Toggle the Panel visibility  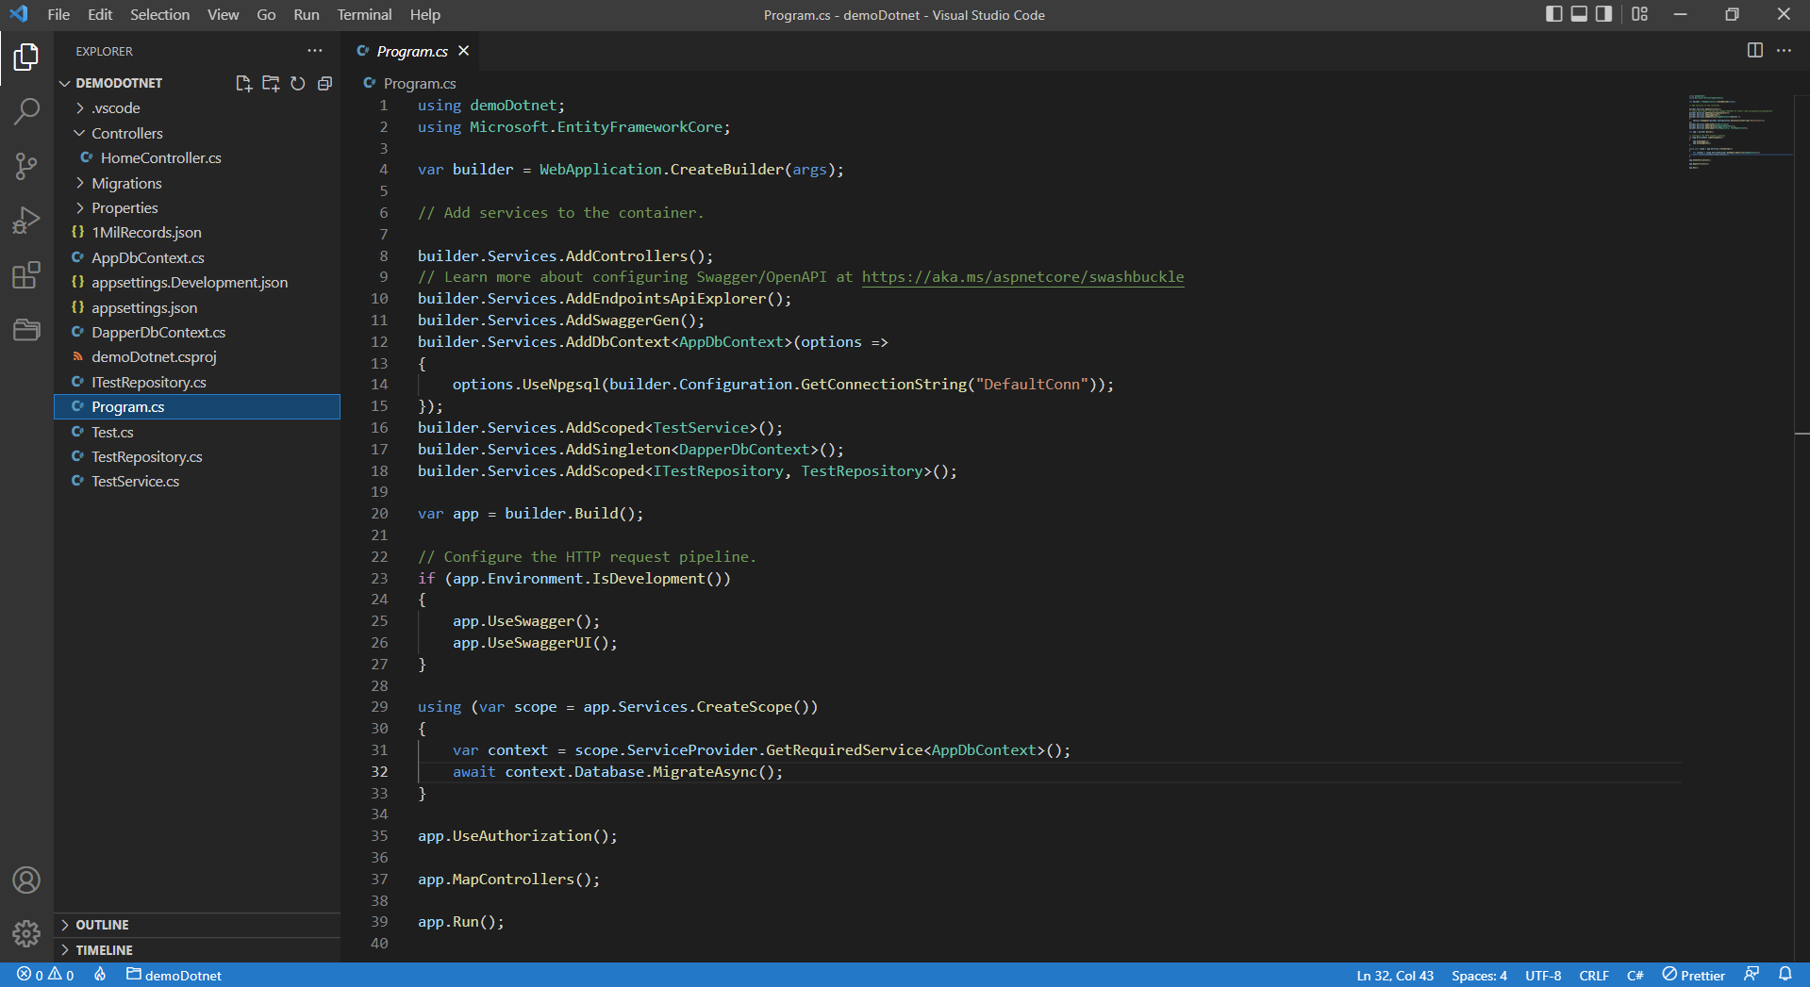click(x=1578, y=14)
